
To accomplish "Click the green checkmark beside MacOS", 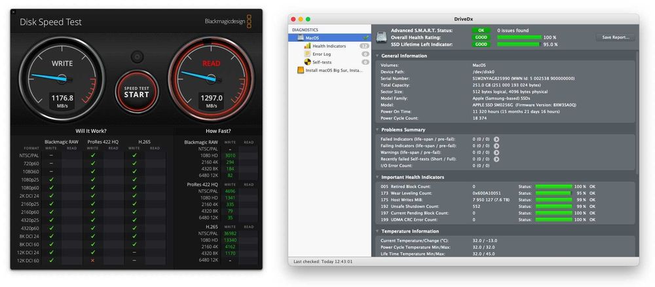I will pyautogui.click(x=365, y=37).
